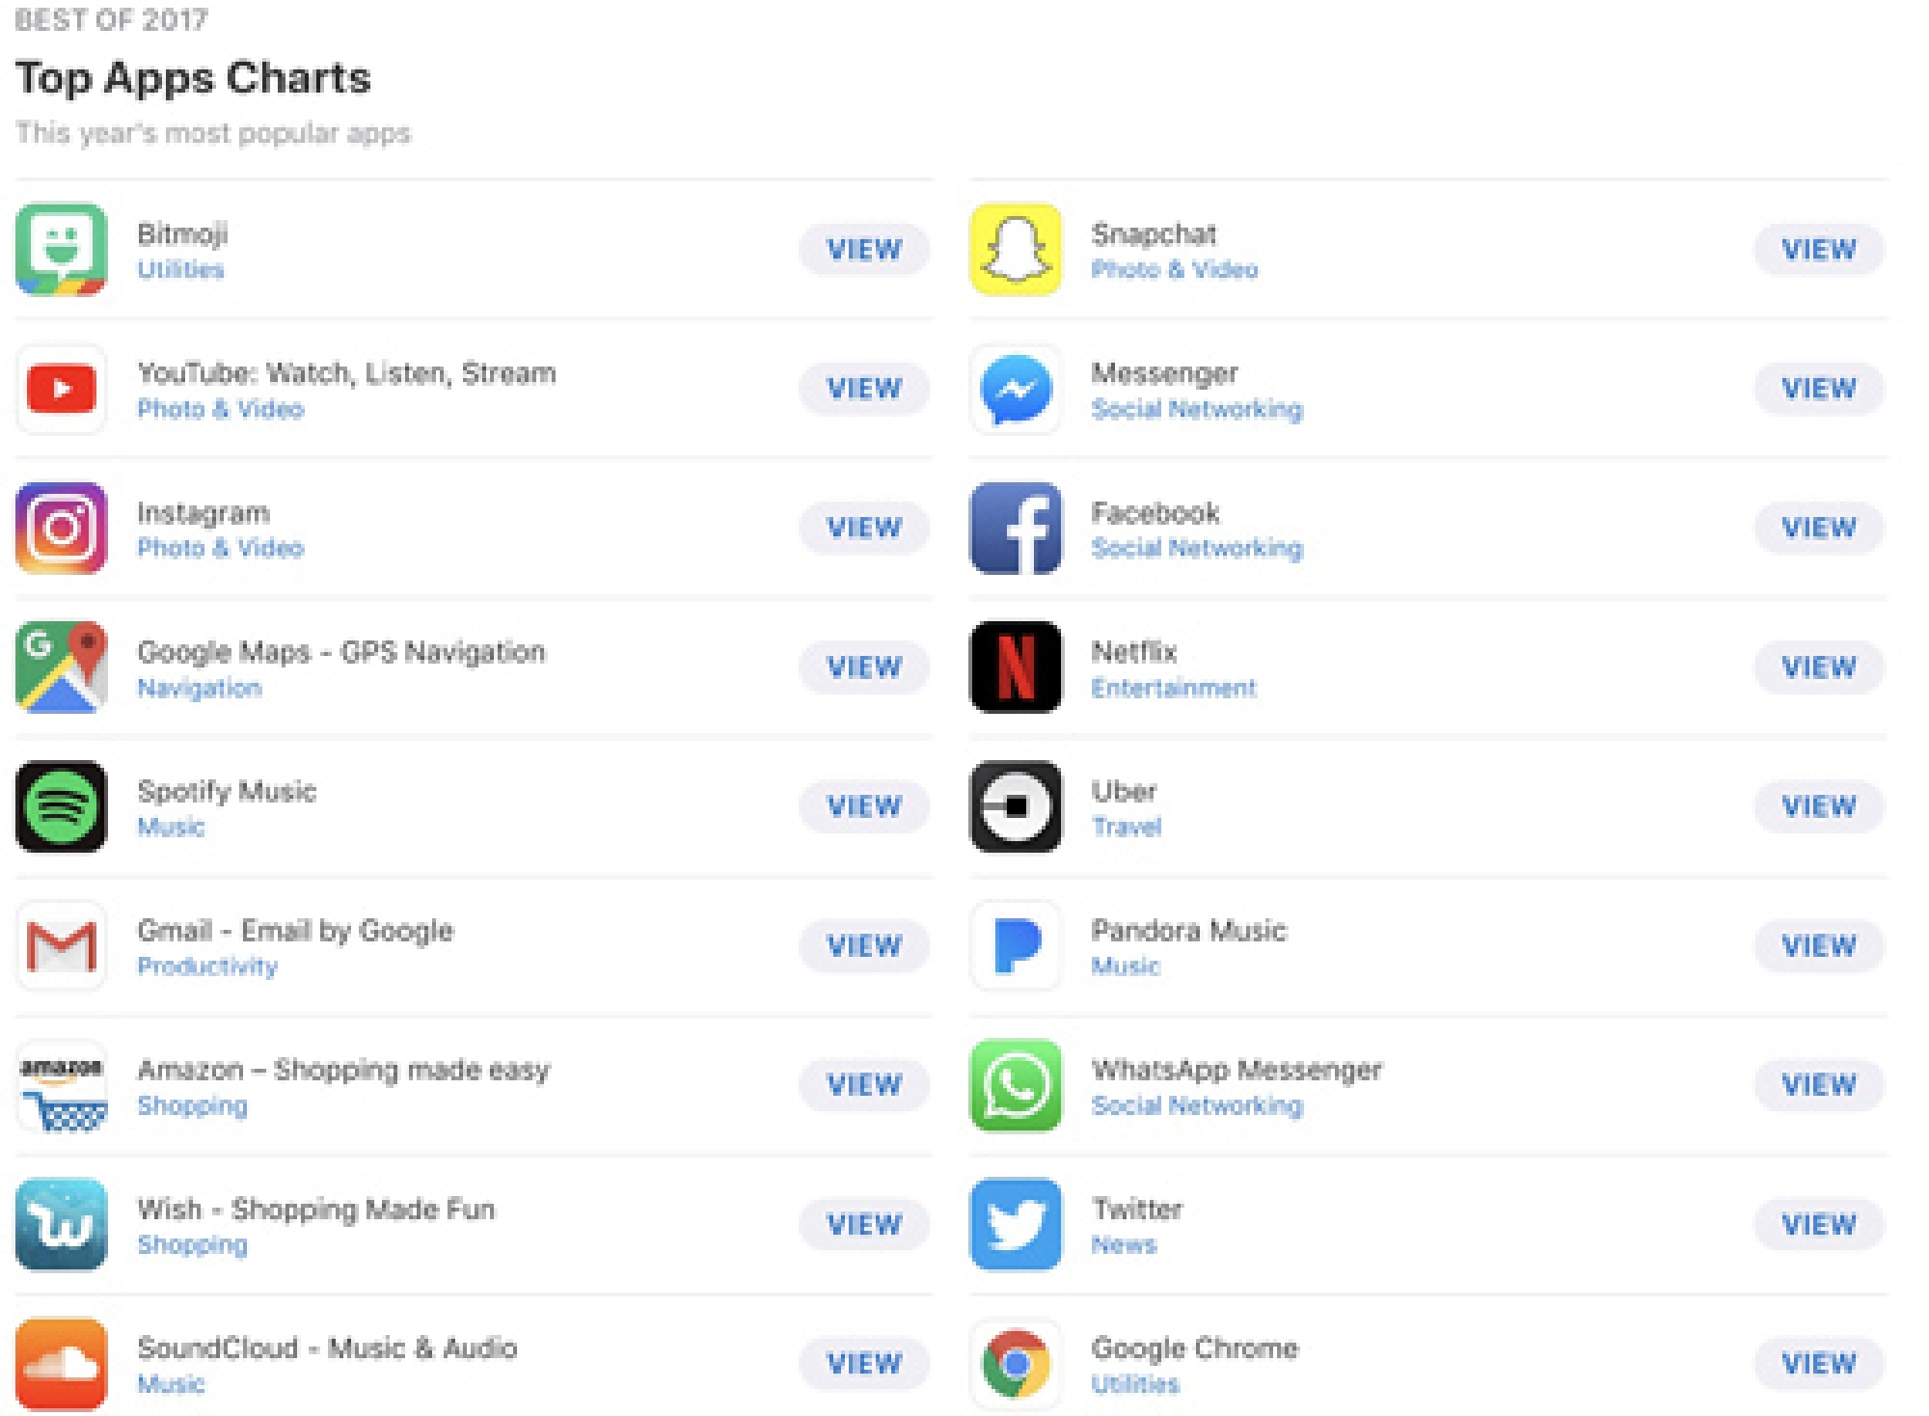
Task: Open the Entertainment category under Netflix
Action: tap(1173, 687)
